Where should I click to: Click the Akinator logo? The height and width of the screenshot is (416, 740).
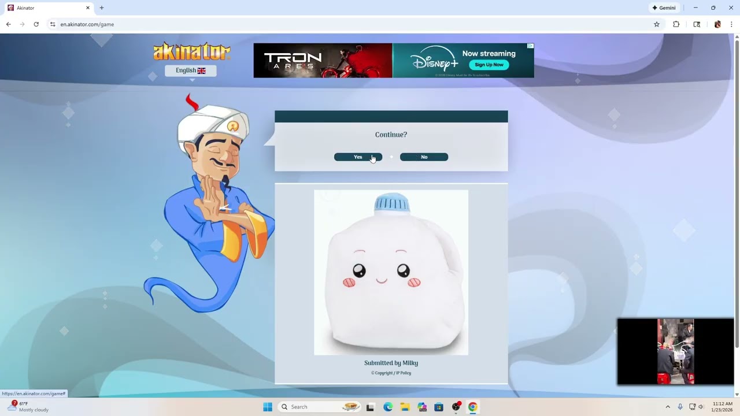(191, 52)
